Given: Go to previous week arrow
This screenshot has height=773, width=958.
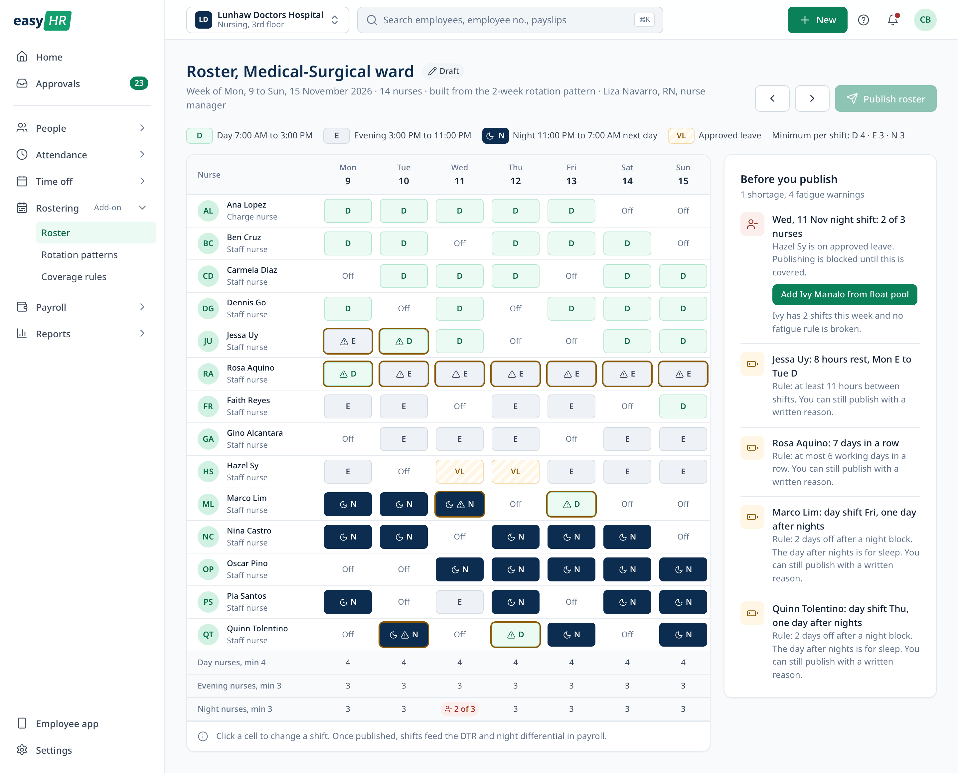Looking at the screenshot, I should (x=772, y=98).
